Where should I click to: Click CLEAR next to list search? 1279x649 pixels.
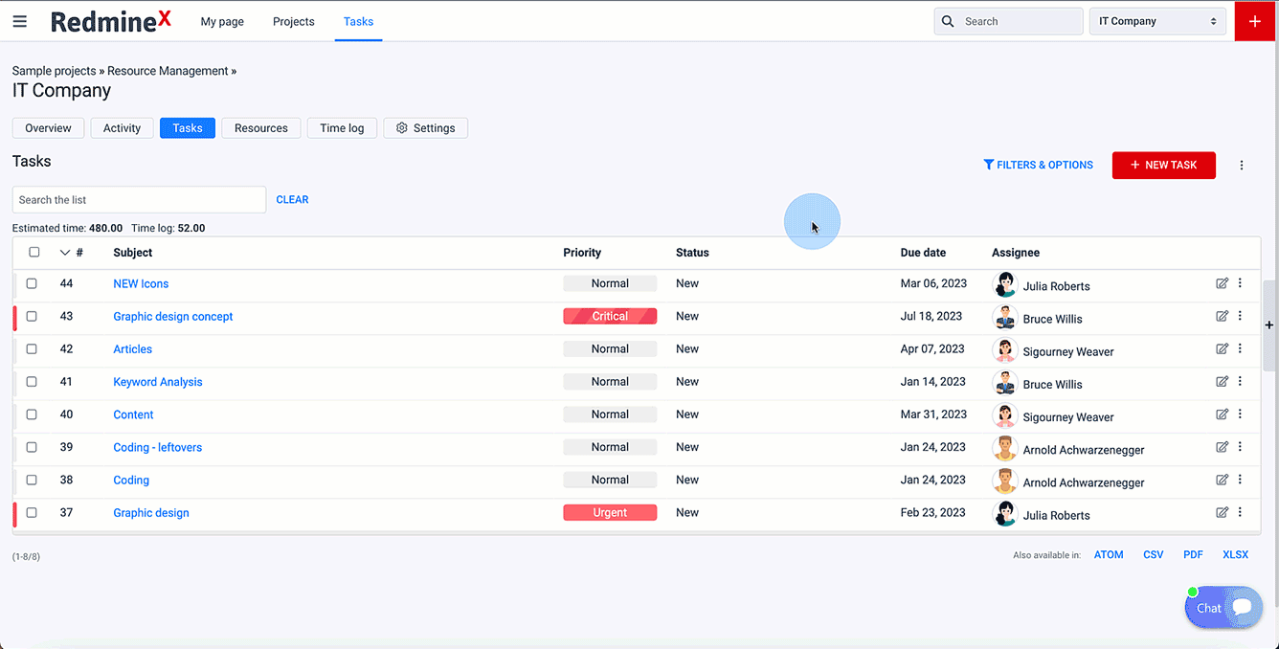pyautogui.click(x=292, y=199)
